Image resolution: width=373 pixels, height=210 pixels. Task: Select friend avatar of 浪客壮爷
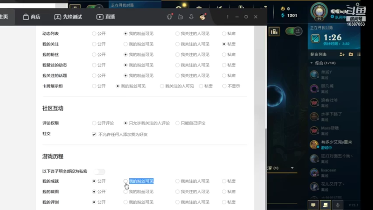pos(314,103)
